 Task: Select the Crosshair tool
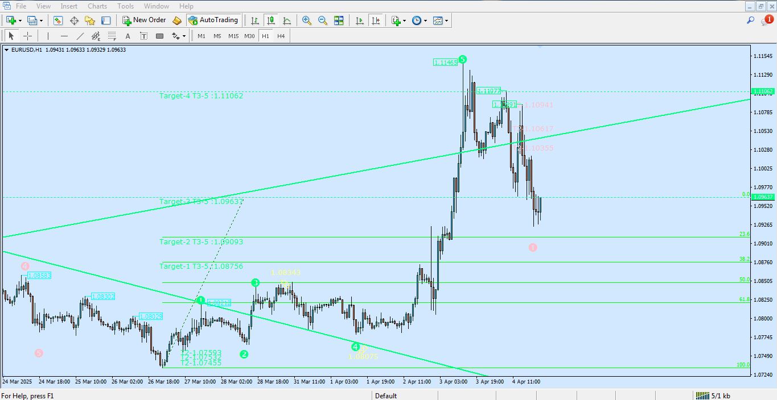[27, 36]
